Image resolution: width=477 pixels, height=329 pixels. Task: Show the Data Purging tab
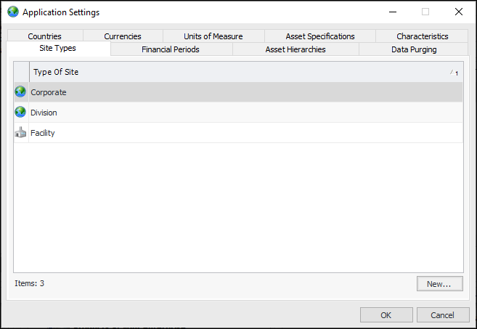coord(415,49)
